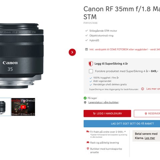Play the YouTube video thumbnail

[x=23, y=107]
